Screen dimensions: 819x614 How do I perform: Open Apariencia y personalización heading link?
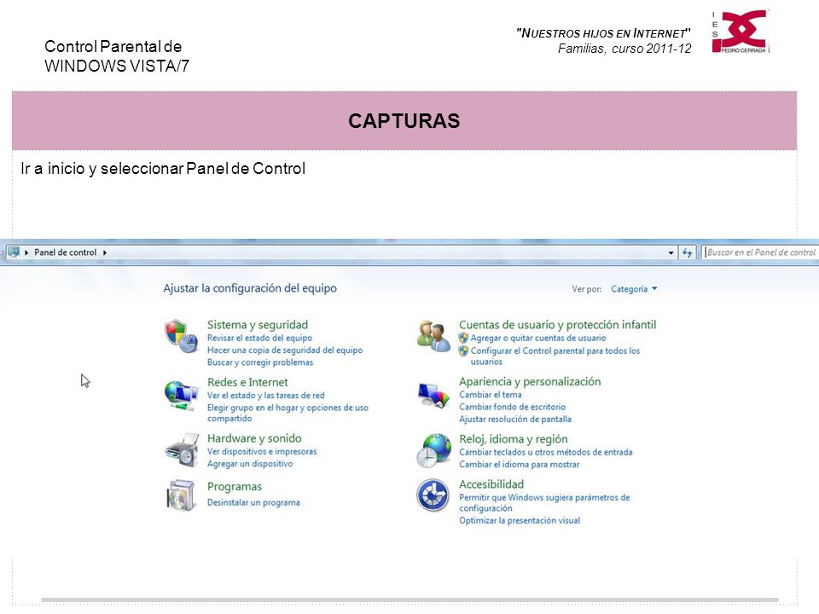click(530, 382)
